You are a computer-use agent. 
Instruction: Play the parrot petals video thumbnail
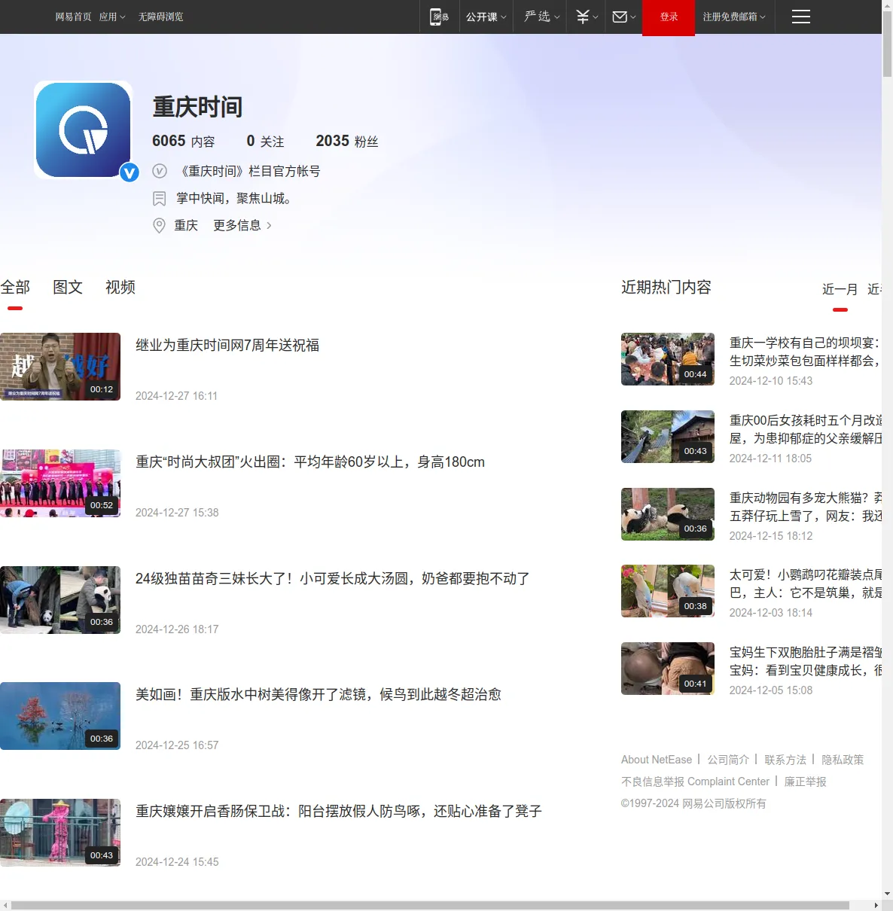[668, 591]
